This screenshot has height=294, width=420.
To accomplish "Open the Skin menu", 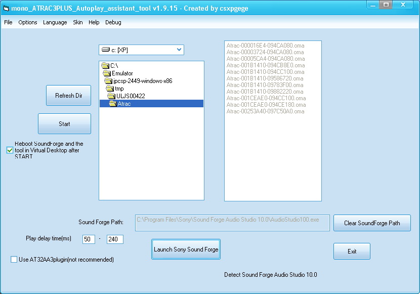I will [78, 22].
